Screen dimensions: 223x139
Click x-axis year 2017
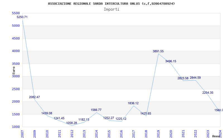point(134,134)
